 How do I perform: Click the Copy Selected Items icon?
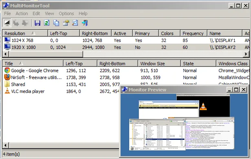point(56,23)
